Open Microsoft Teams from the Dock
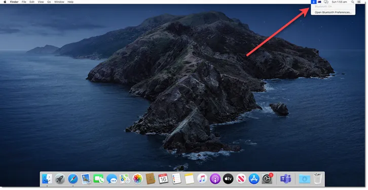 point(285,179)
